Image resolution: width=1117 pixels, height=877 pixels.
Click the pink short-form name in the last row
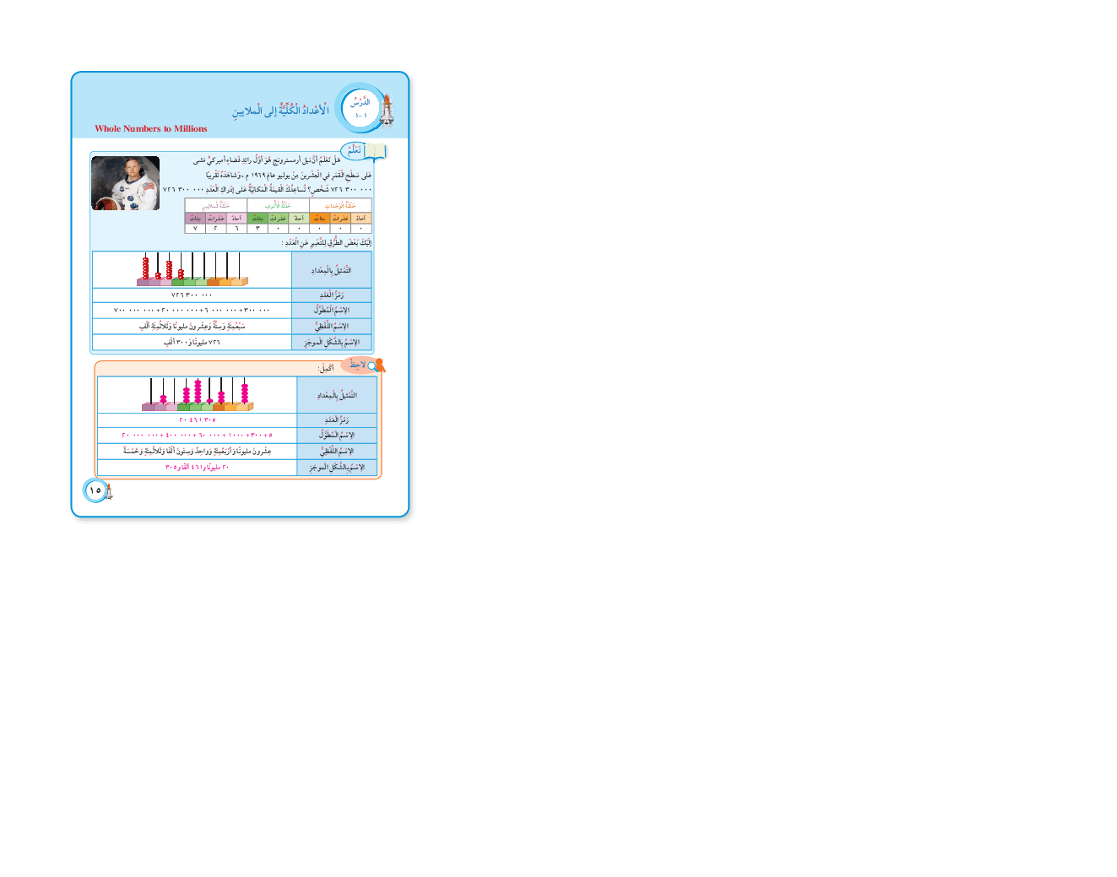click(198, 467)
